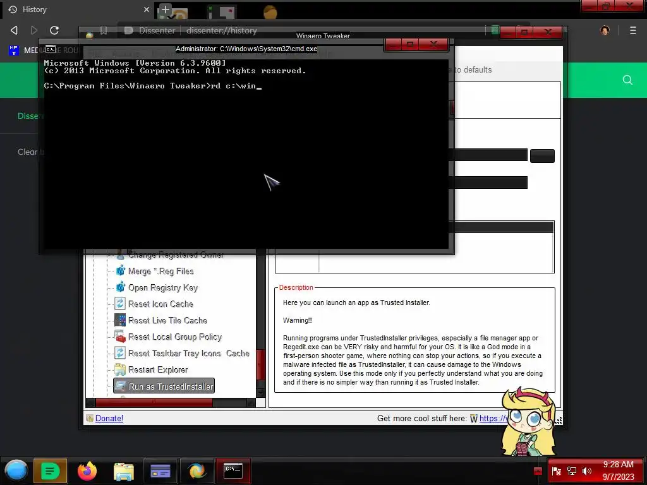Viewport: 647px width, 485px height.
Task: Click the dark button beside upper field
Action: click(541, 156)
